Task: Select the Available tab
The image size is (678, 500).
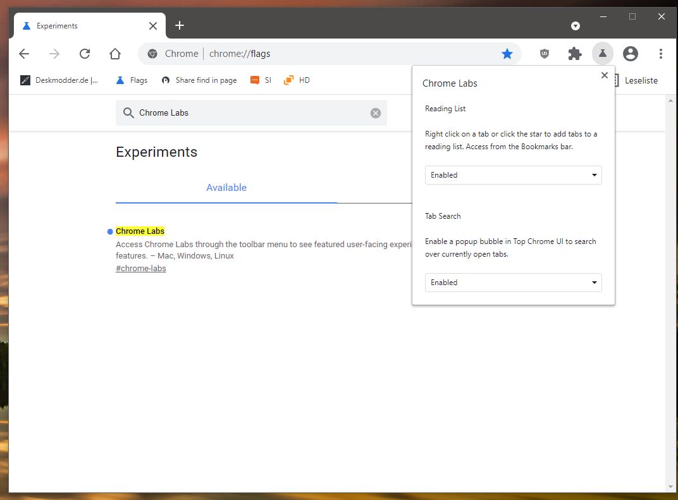Action: (x=226, y=188)
